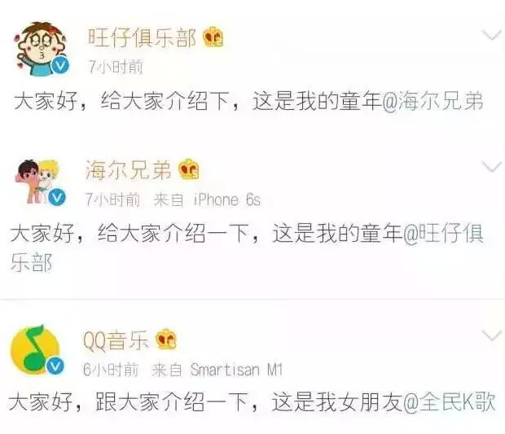The width and height of the screenshot is (505, 434).
Task: Click crown membership badge beside QQ音乐
Action: pos(166,340)
